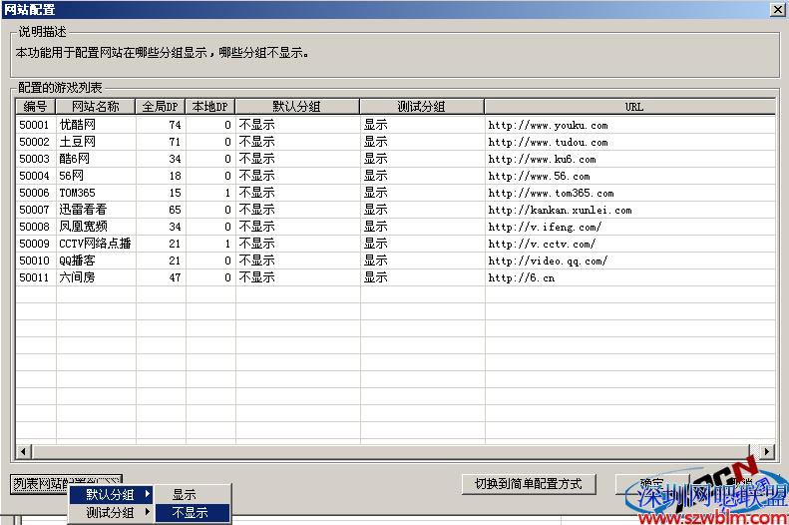Click the 测试分组 column header
This screenshot has width=789, height=525.
pyautogui.click(x=422, y=107)
